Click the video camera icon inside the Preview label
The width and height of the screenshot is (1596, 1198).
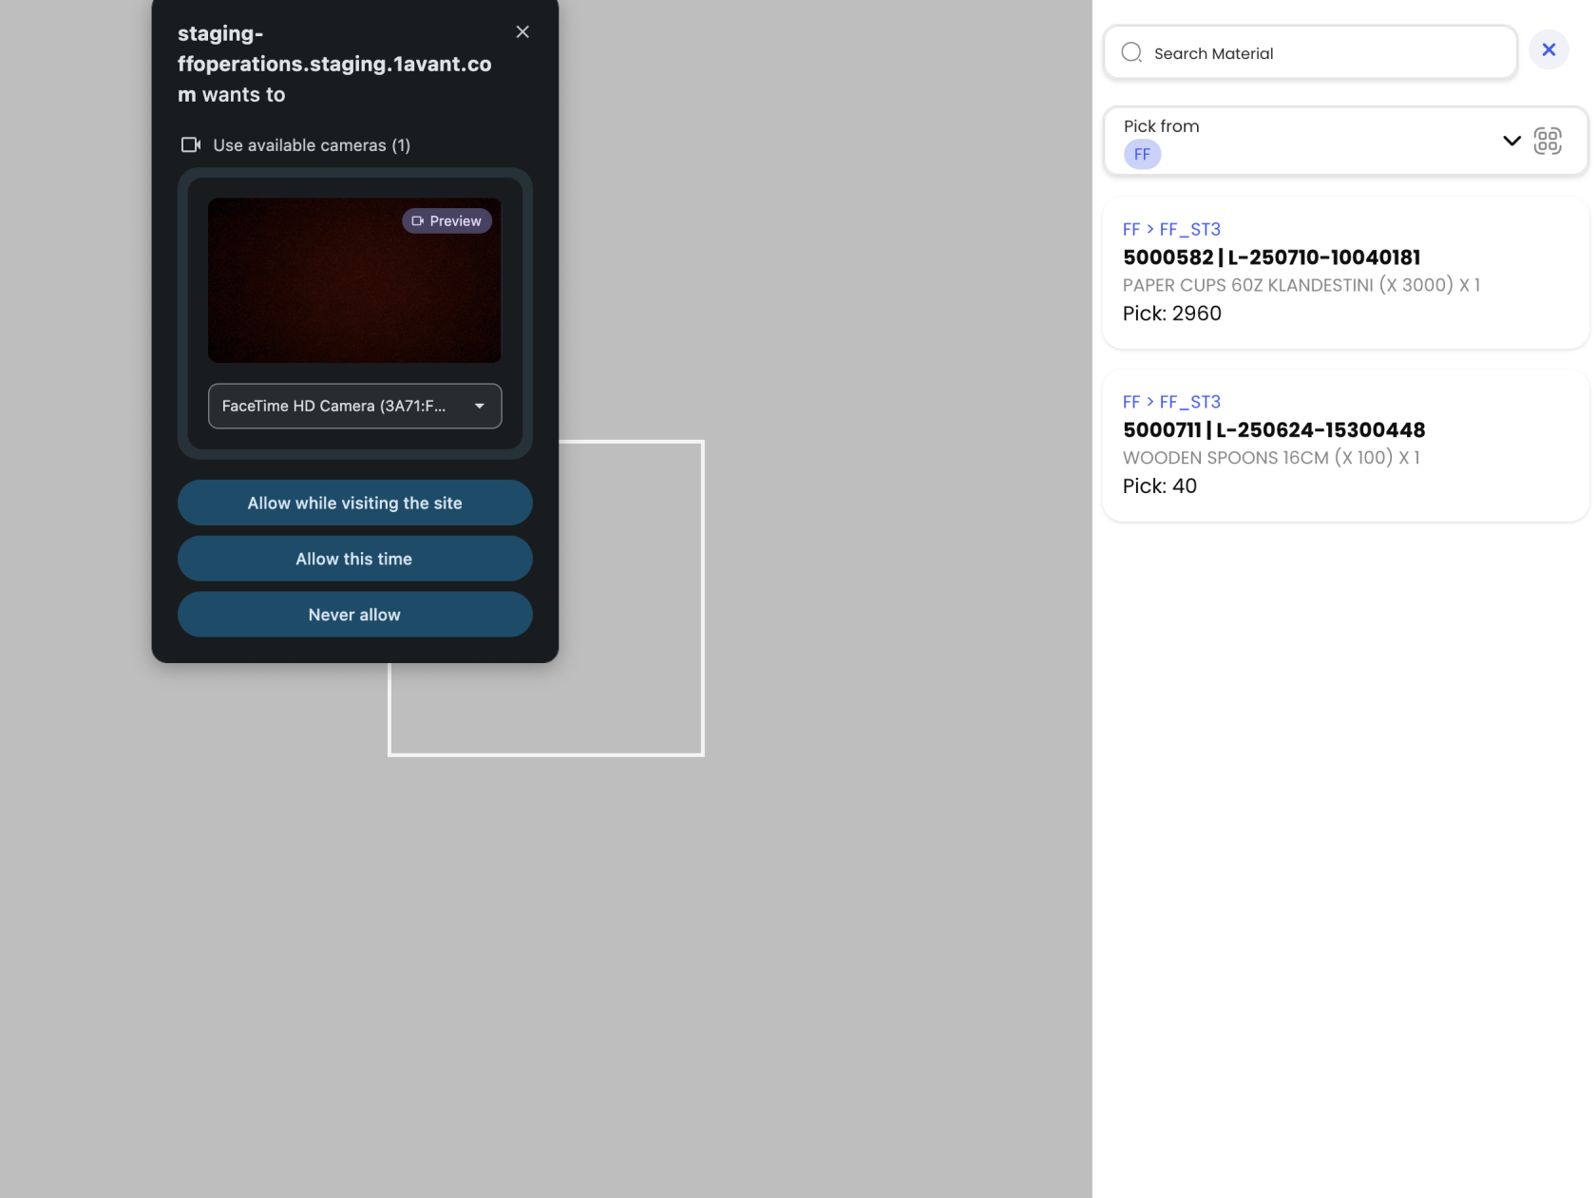click(418, 220)
